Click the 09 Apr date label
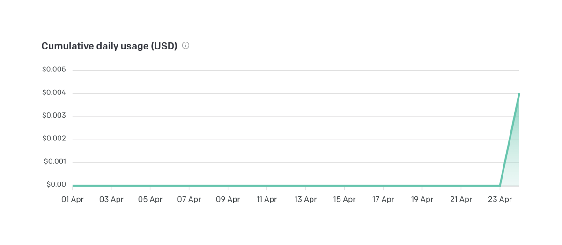This screenshot has width=562, height=245. point(228,199)
